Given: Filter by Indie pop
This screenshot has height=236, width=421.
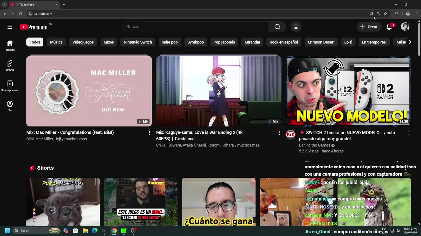Looking at the screenshot, I should [170, 42].
